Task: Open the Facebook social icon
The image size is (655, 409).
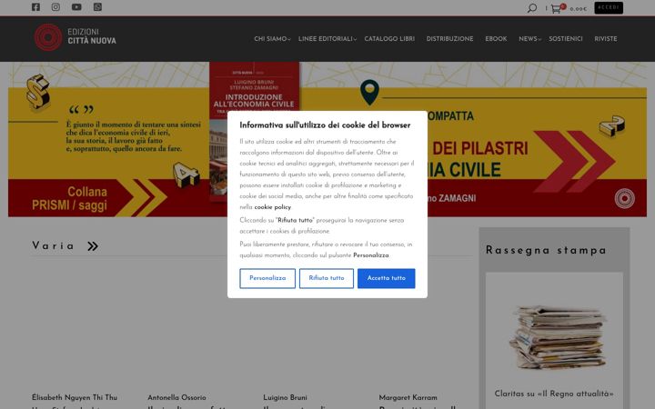Action: pos(35,7)
